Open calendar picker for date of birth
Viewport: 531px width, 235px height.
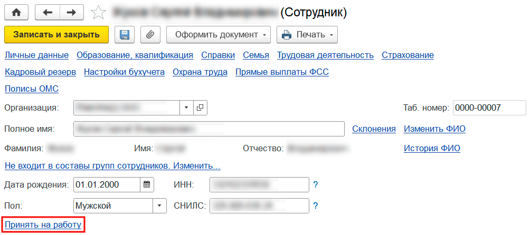[x=147, y=184]
